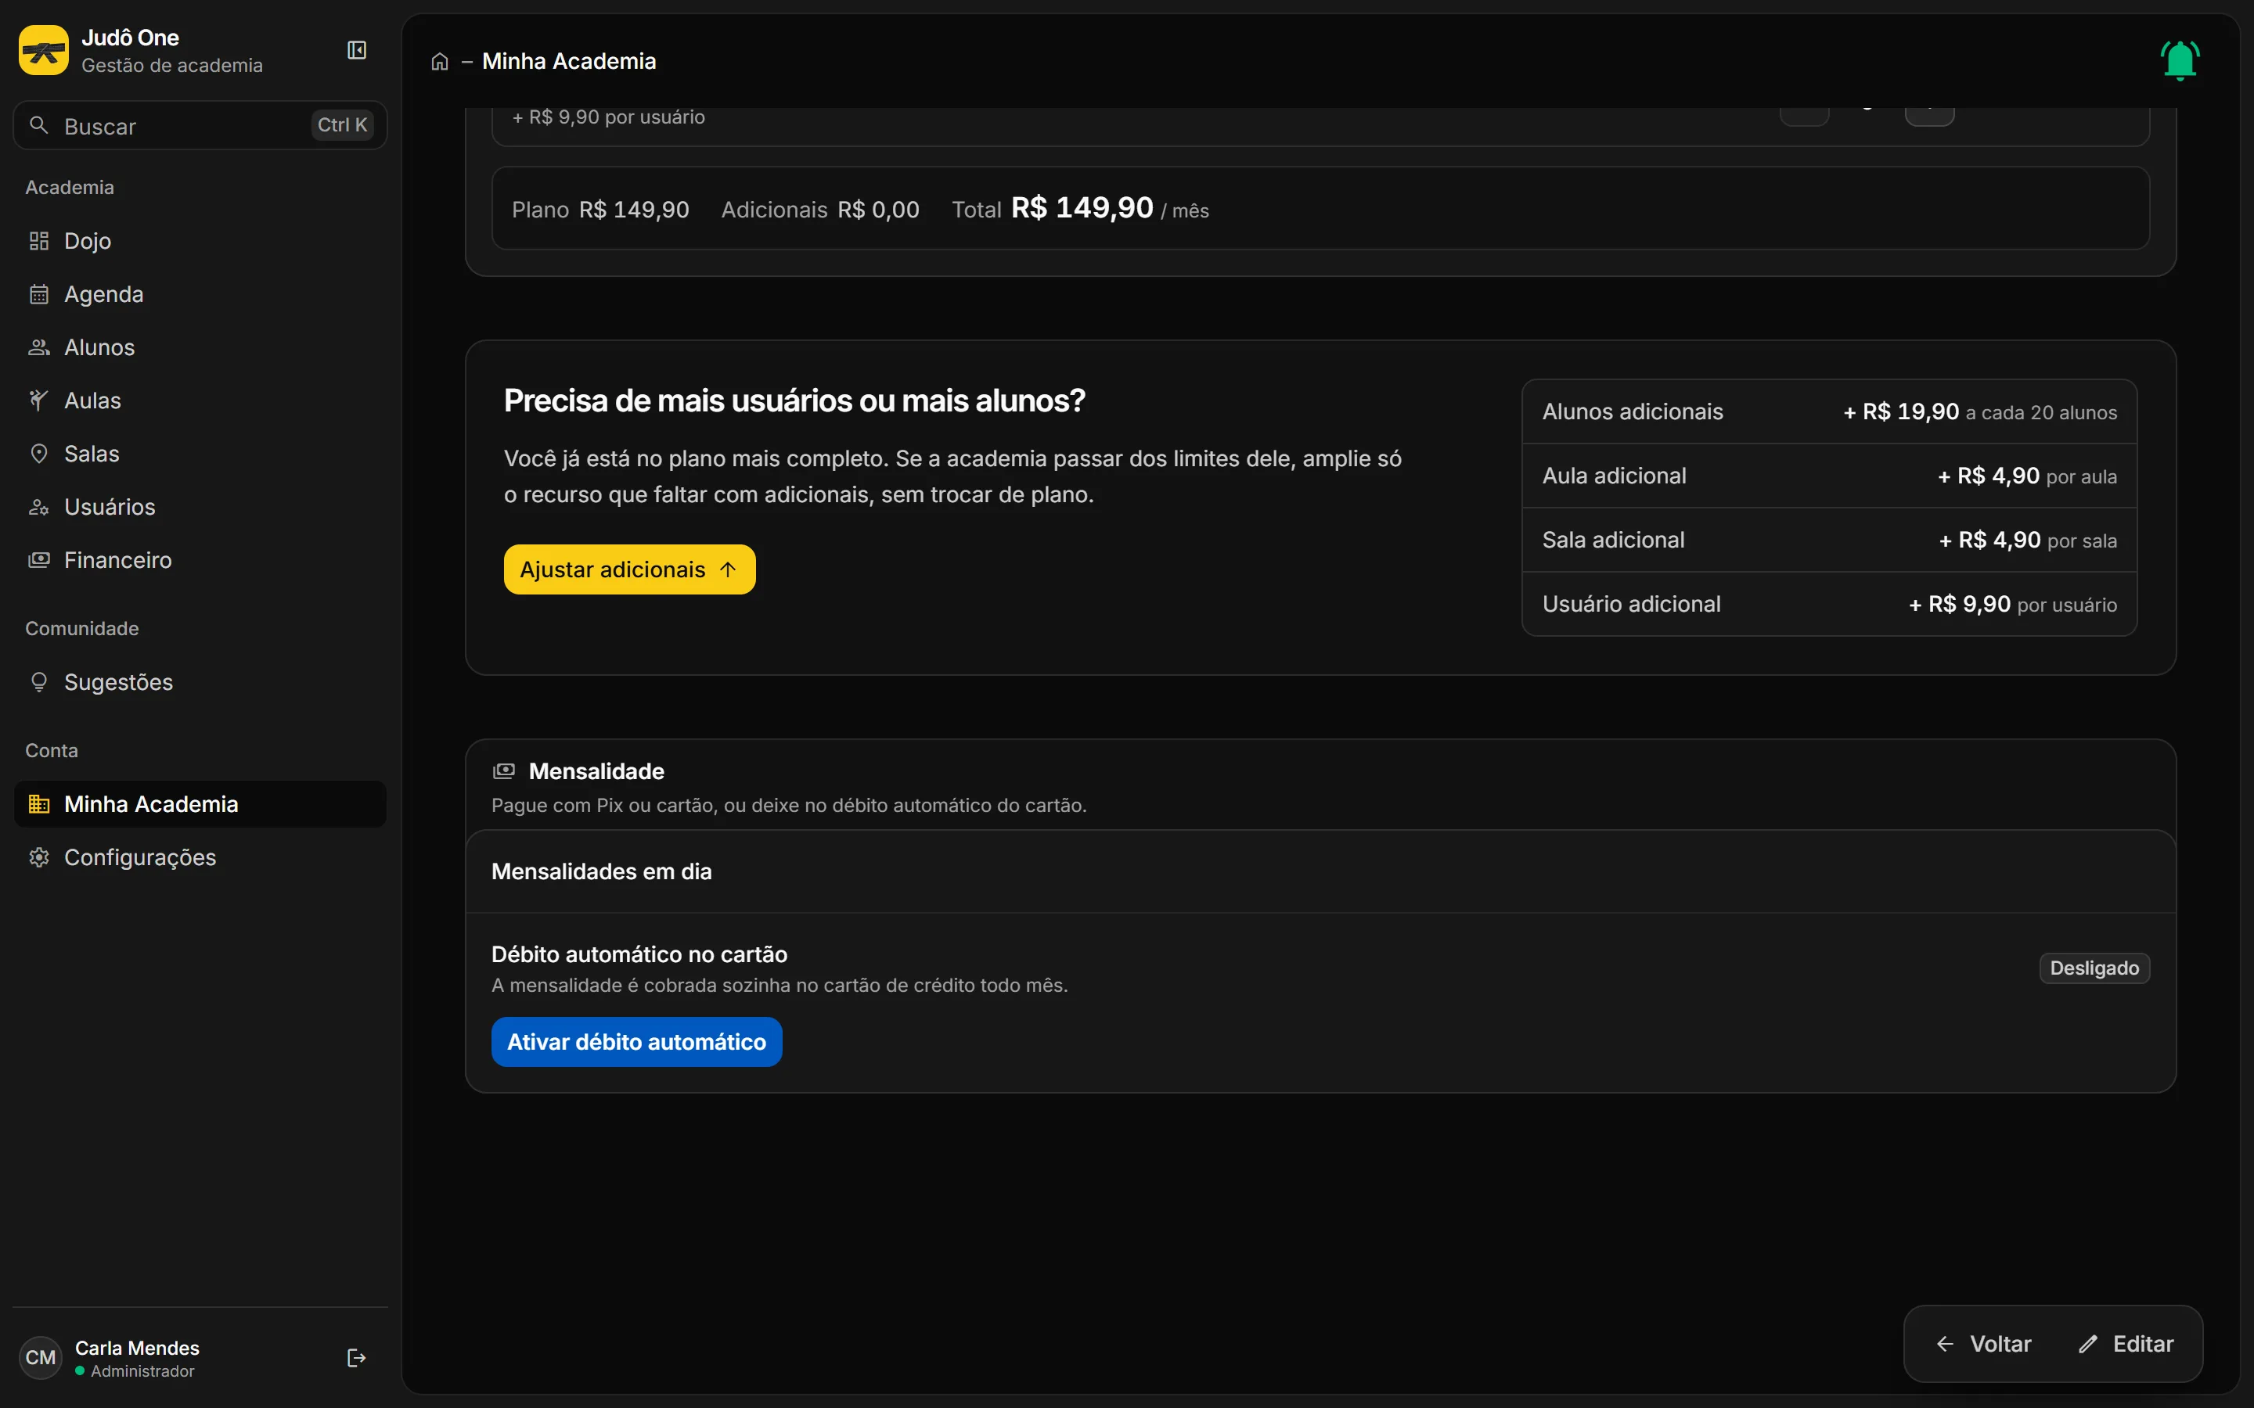Click the Usuários admin icon

point(39,507)
